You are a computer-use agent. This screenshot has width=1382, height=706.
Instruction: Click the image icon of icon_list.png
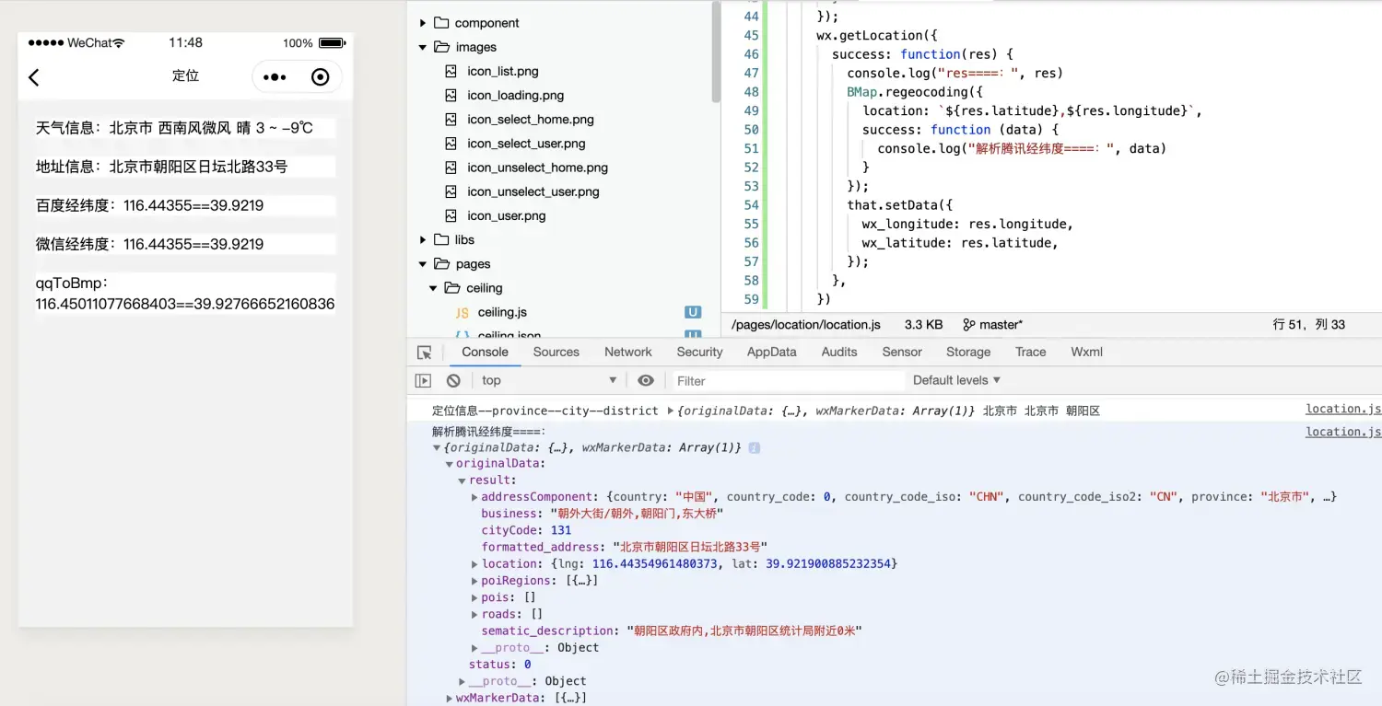tap(451, 71)
